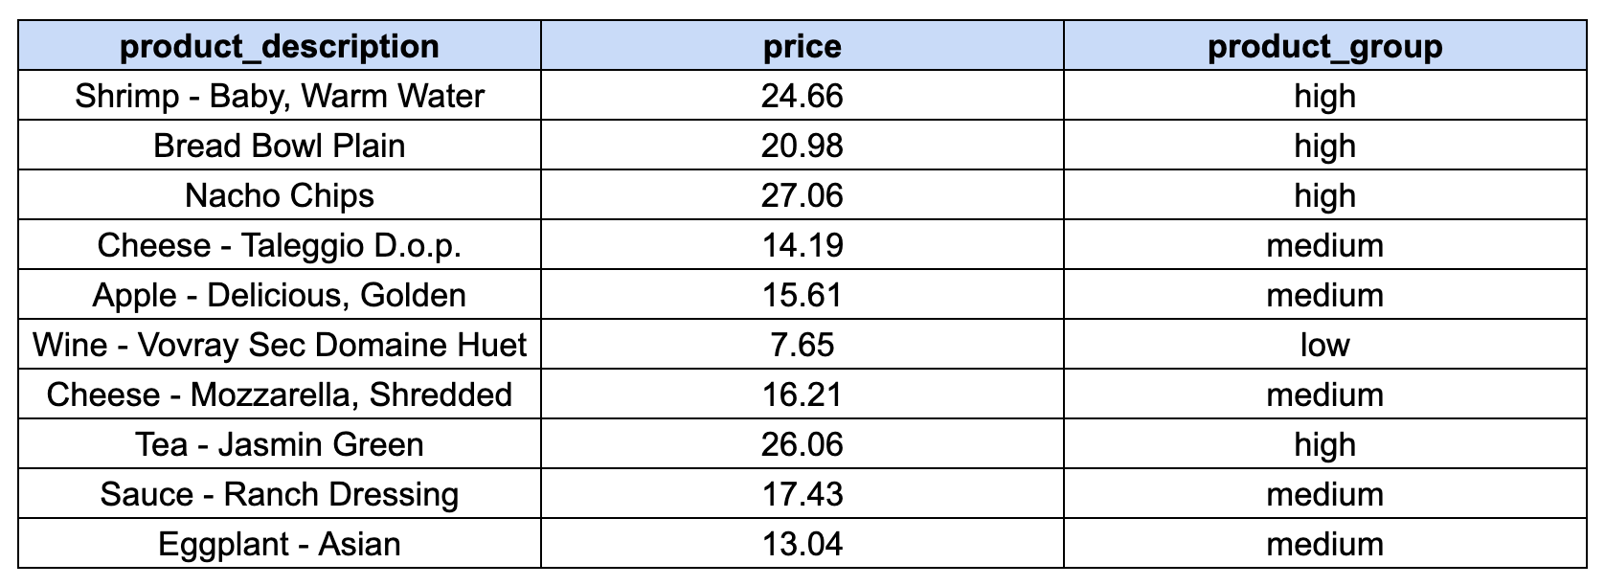This screenshot has width=1605, height=586.
Task: Click the Wine - Vovray Sec Domaine Huet cell
Action: (280, 345)
